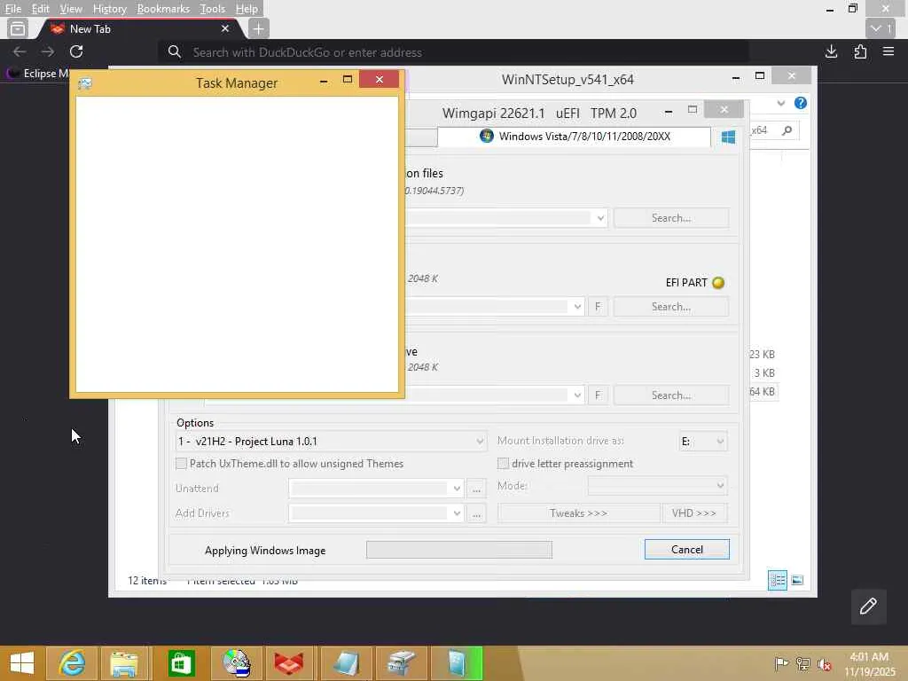Open a new browser tab with plus
Image resolution: width=908 pixels, height=681 pixels.
tap(258, 28)
